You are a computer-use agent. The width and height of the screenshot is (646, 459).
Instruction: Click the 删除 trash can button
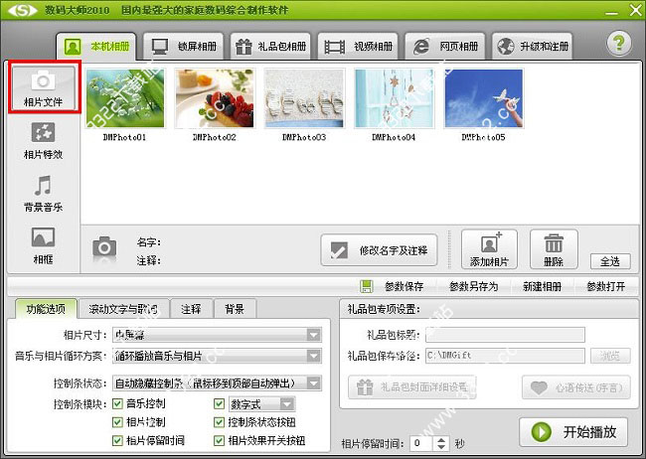coord(554,249)
